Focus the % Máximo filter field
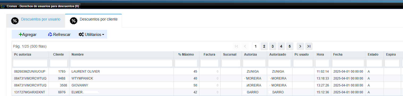The image size is (403, 96). click(x=186, y=63)
